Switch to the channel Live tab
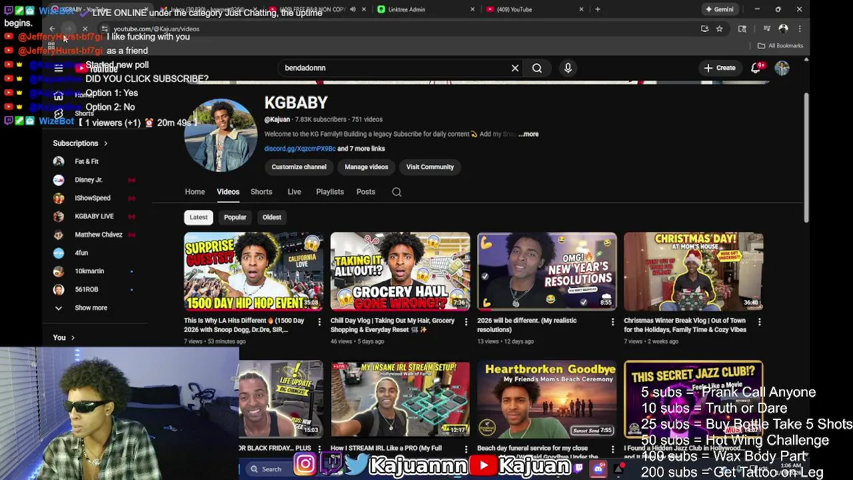The height and width of the screenshot is (480, 853). click(x=294, y=192)
